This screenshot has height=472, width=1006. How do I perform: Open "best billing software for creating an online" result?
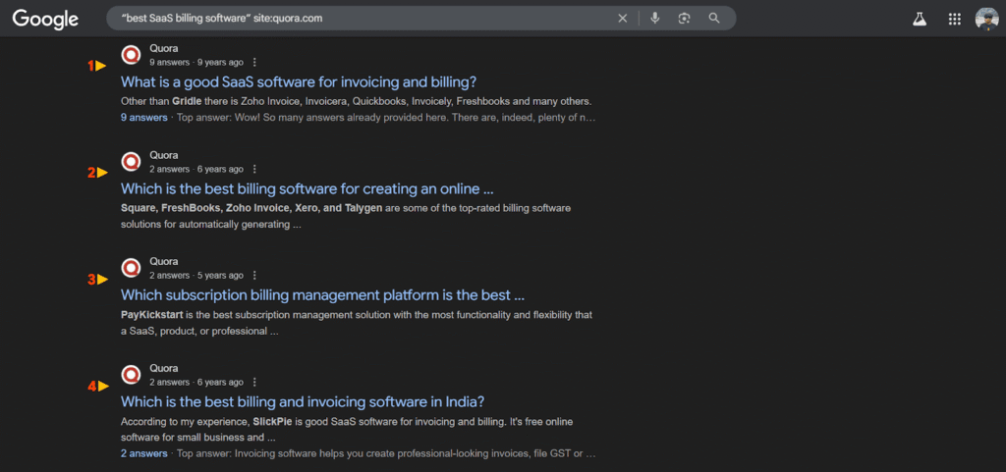307,188
